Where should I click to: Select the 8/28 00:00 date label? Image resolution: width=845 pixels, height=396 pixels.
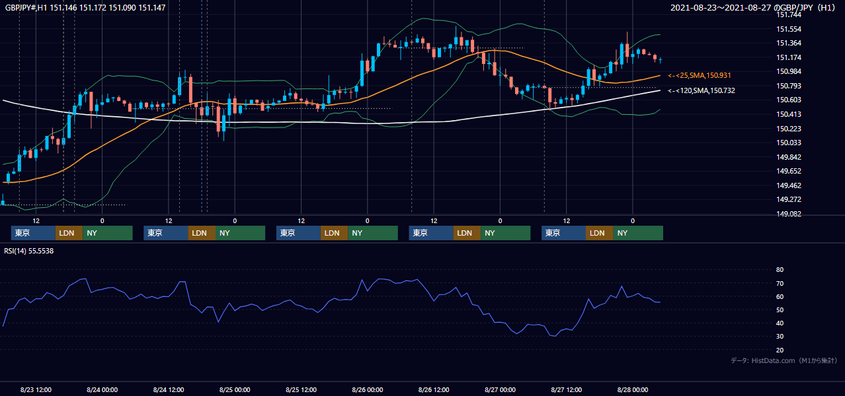tap(633, 389)
